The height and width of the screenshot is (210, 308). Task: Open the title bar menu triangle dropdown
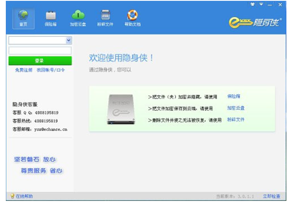261,4
